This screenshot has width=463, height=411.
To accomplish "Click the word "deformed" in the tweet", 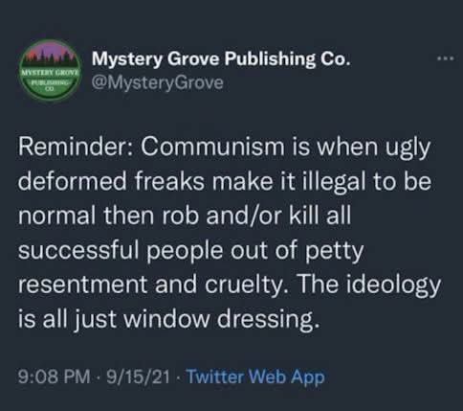I will pyautogui.click(x=73, y=181).
